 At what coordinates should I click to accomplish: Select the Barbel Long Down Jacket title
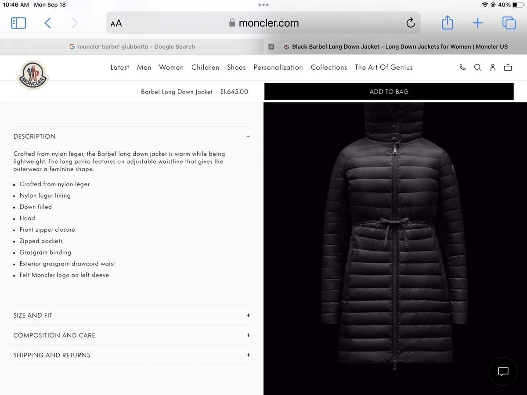click(177, 92)
